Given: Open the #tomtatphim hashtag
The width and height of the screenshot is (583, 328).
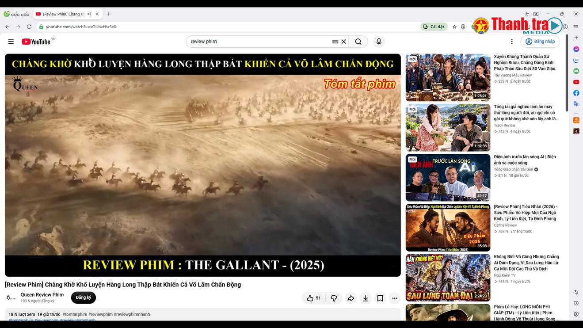Looking at the screenshot, I should [x=75, y=314].
